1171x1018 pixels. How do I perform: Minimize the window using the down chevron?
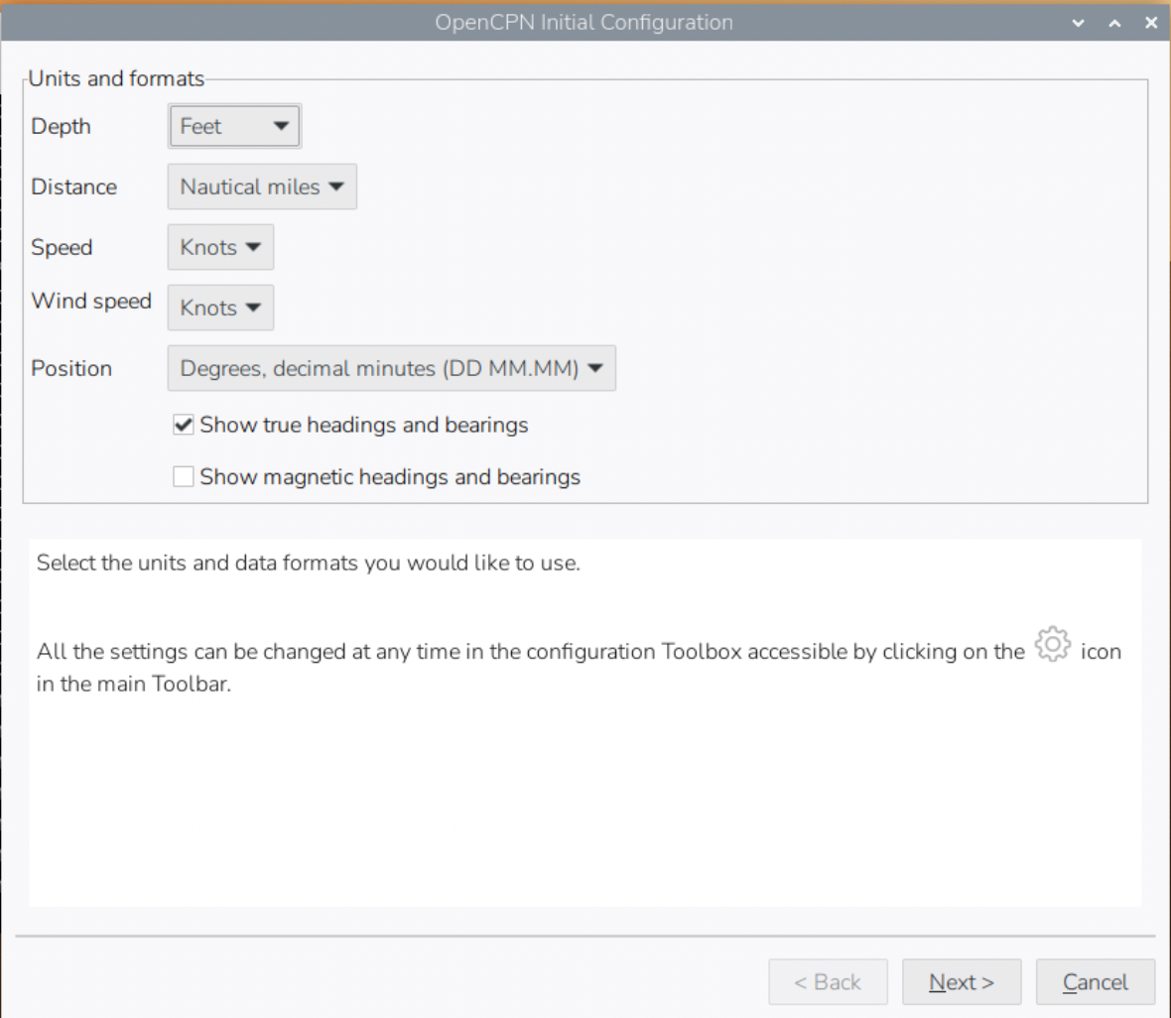coord(1079,22)
